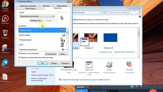163x92 pixels.
Task: Click the Bandicam clock schedule icon
Action: coord(141,87)
